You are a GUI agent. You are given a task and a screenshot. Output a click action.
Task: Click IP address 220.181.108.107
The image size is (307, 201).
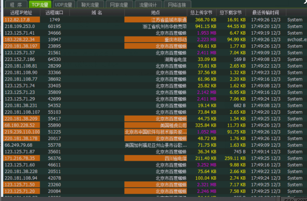[22, 112]
